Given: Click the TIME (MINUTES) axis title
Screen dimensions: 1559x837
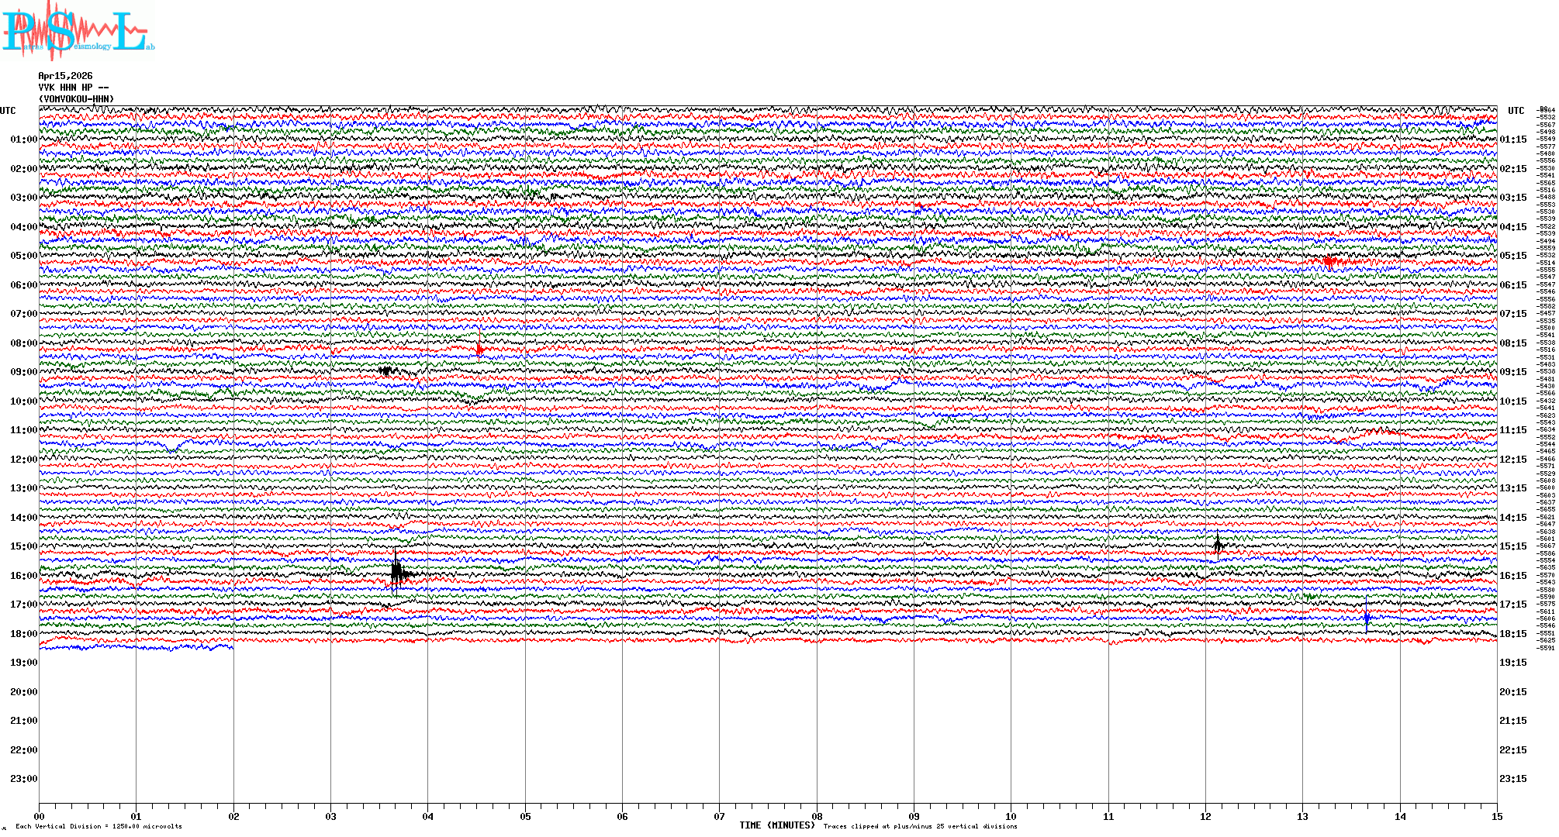Looking at the screenshot, I should pos(777,825).
